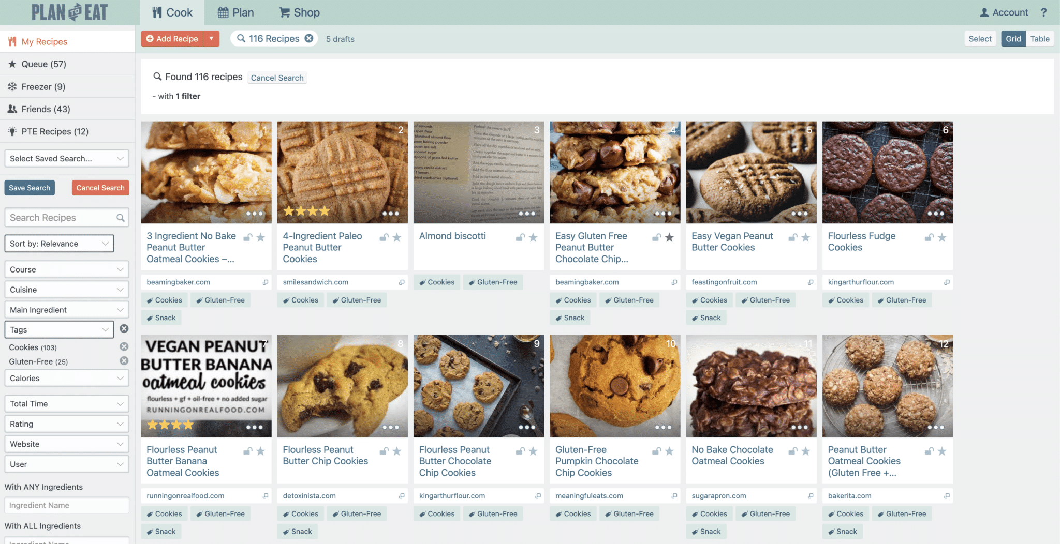Click Cancel Search link beside Found 116 recipes
Image resolution: width=1060 pixels, height=544 pixels.
pyautogui.click(x=277, y=78)
